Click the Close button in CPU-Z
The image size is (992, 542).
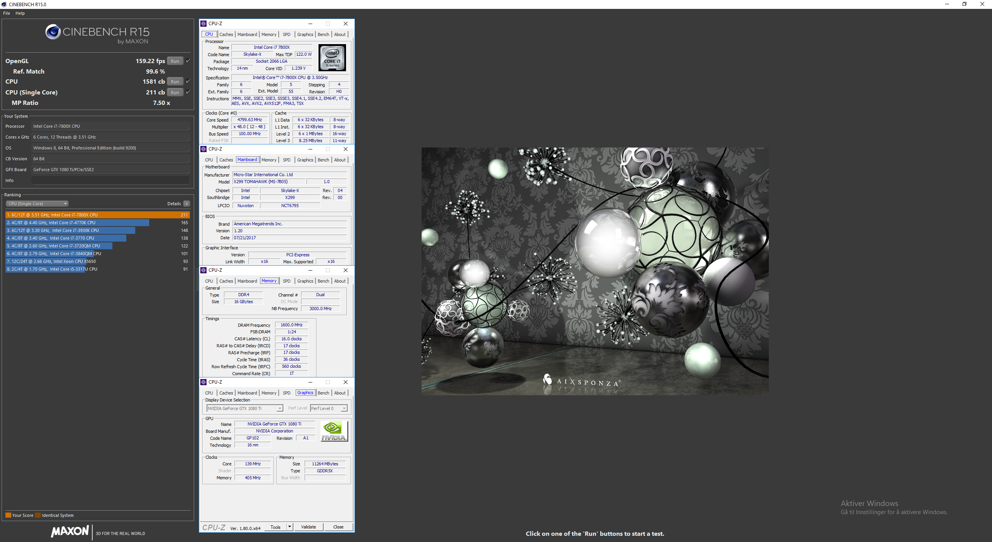(338, 527)
